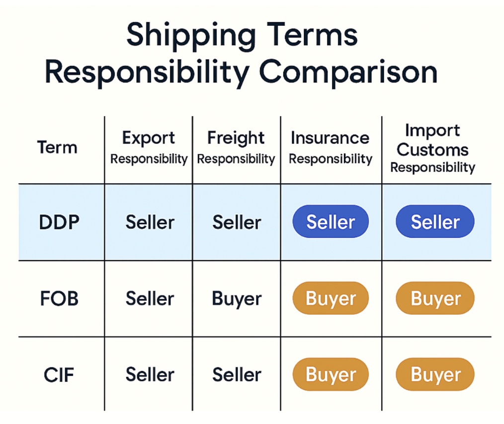Click Seller in DDP Export column
The height and width of the screenshot is (424, 504).
coord(150,222)
